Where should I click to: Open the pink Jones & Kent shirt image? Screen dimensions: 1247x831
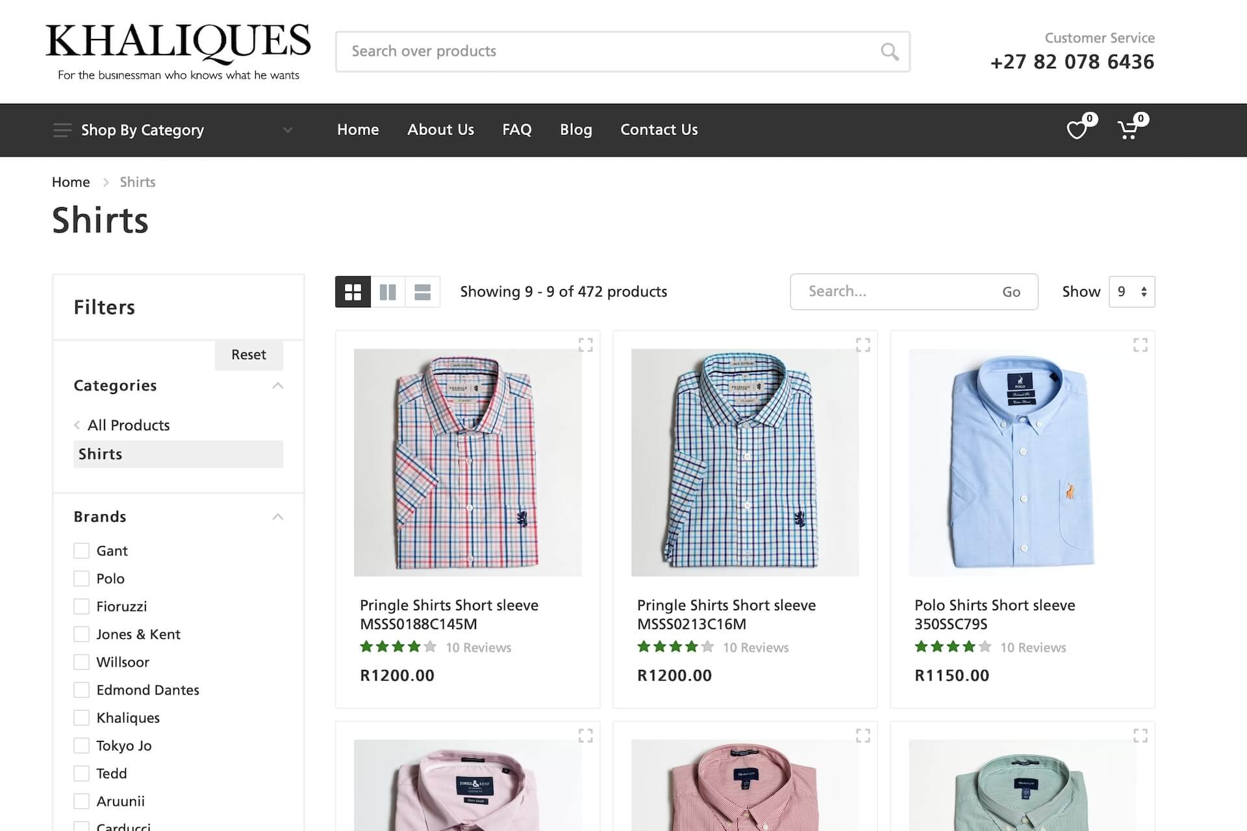click(x=468, y=785)
